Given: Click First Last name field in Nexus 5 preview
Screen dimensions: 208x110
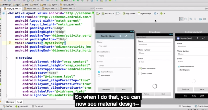Looking at the screenshot, I should [x=114, y=46].
